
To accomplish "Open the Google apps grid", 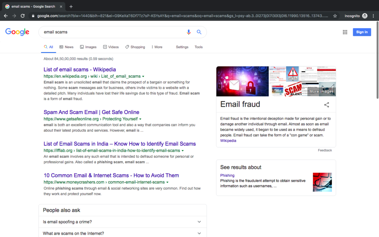I will 345,32.
